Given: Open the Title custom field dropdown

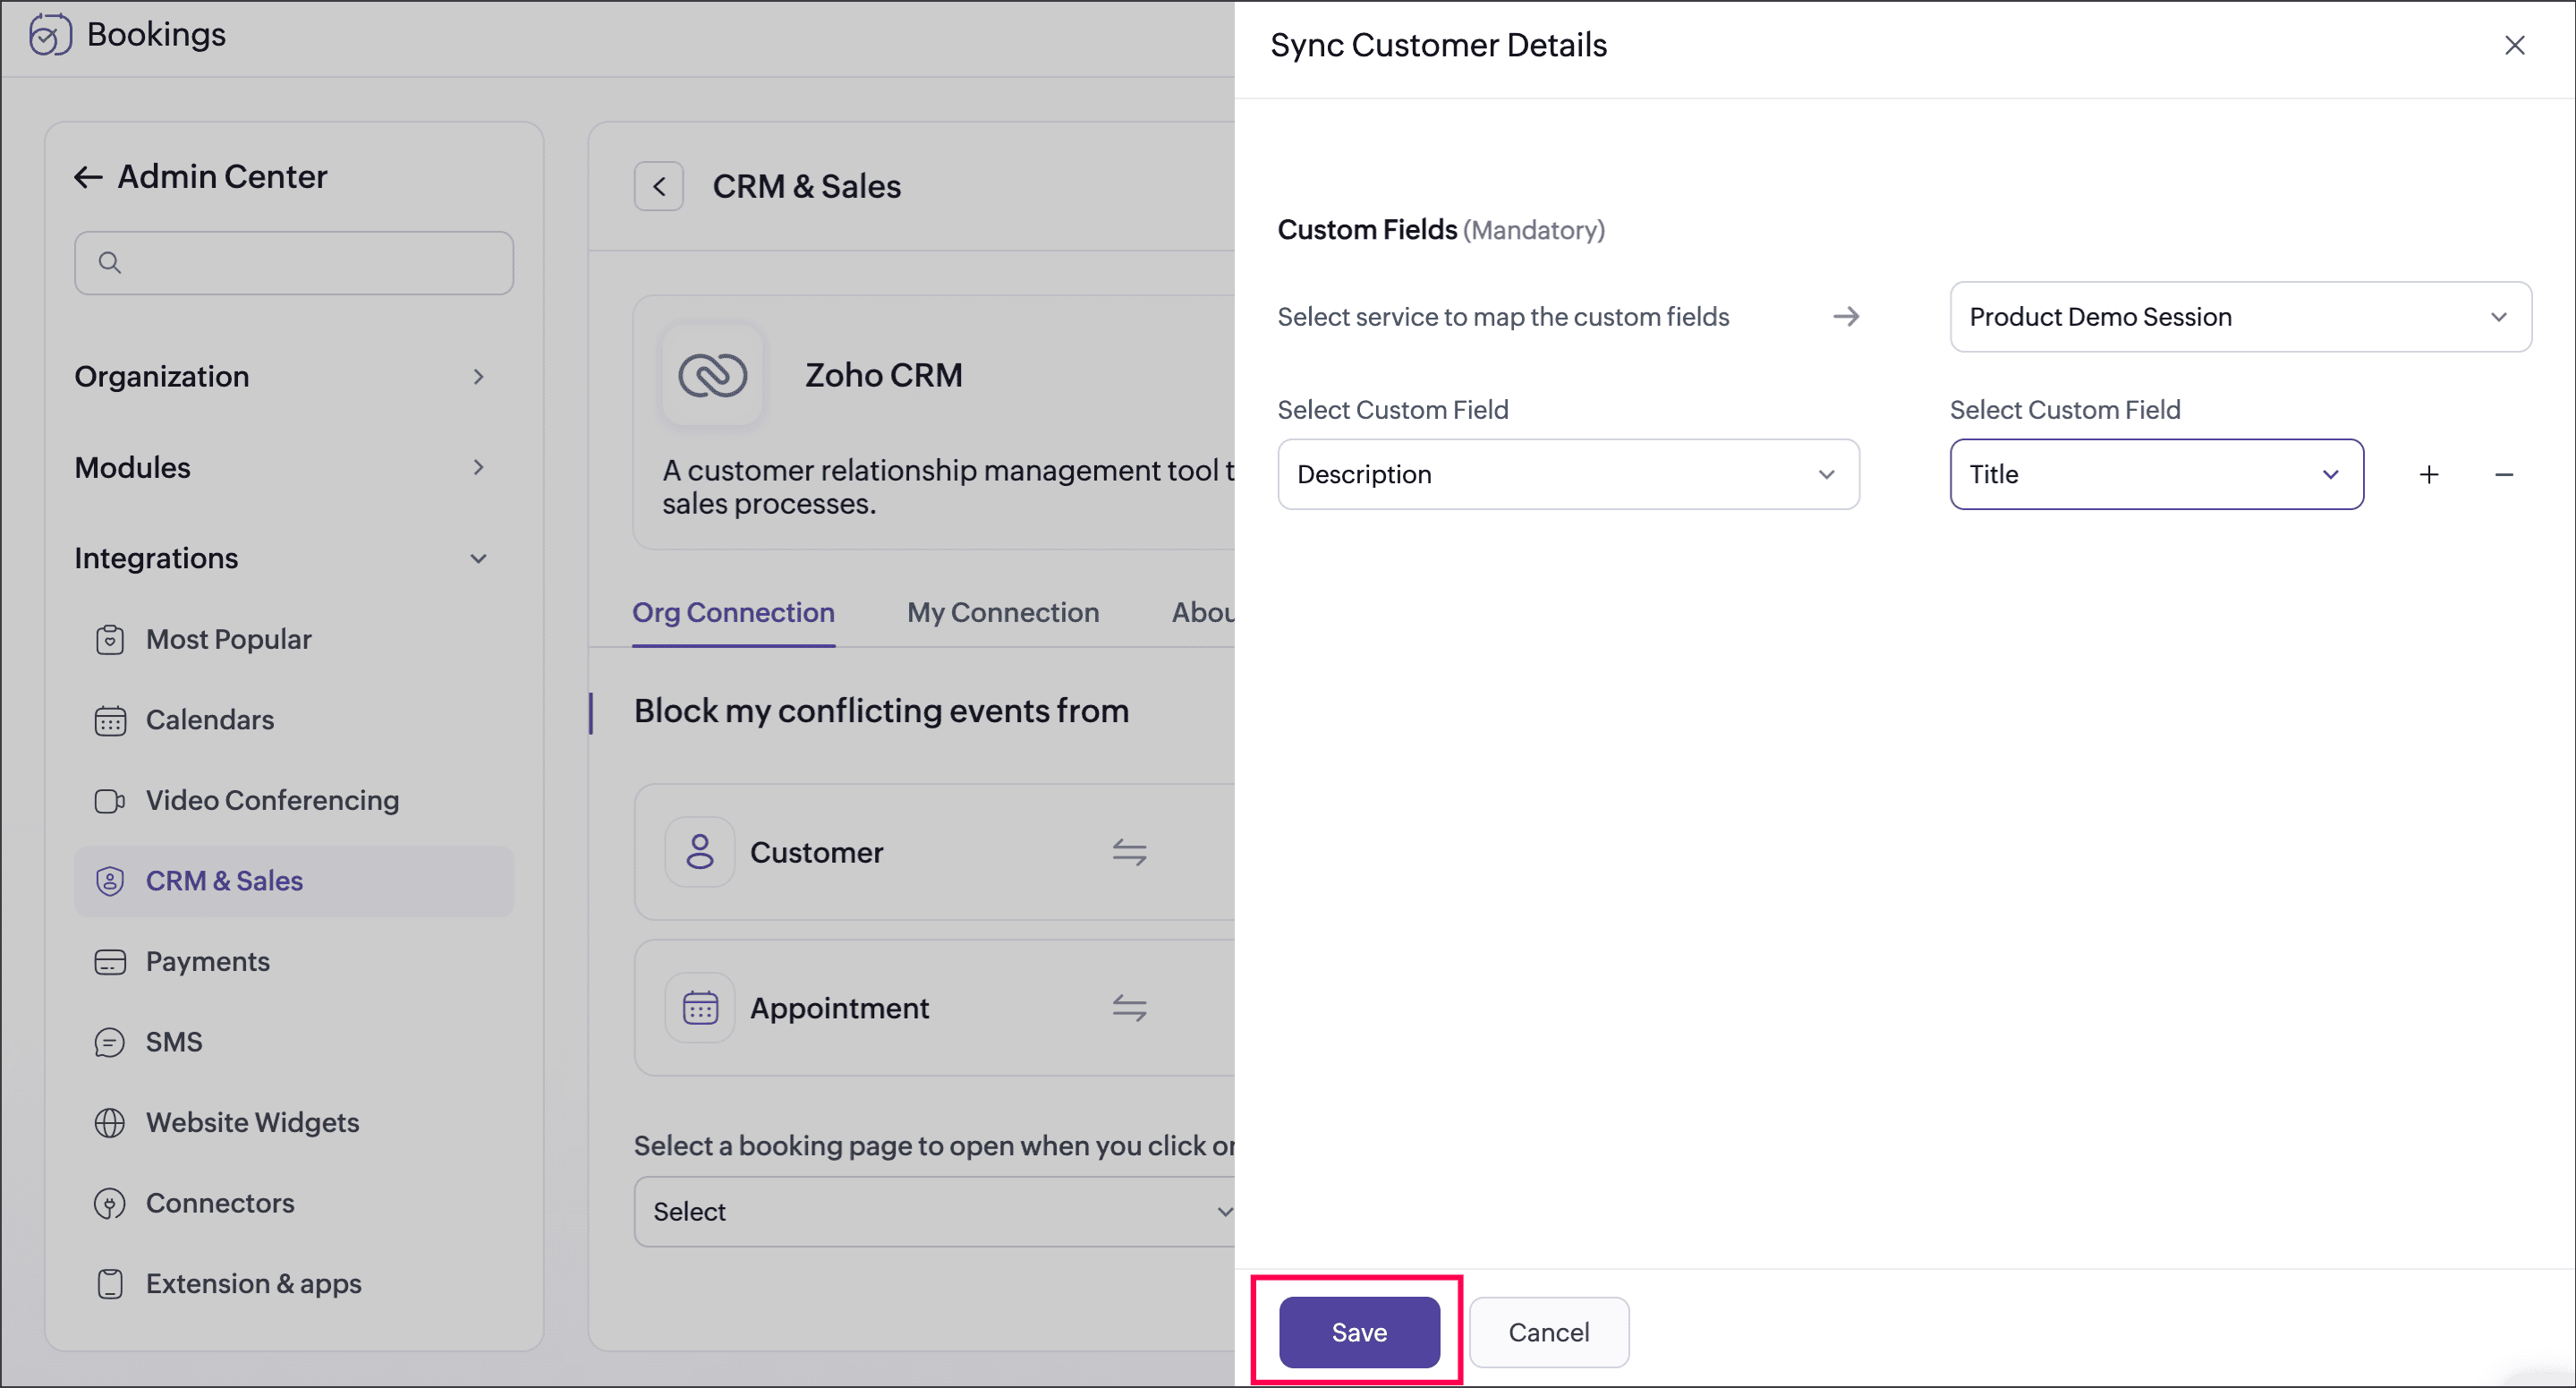Looking at the screenshot, I should tap(2155, 475).
